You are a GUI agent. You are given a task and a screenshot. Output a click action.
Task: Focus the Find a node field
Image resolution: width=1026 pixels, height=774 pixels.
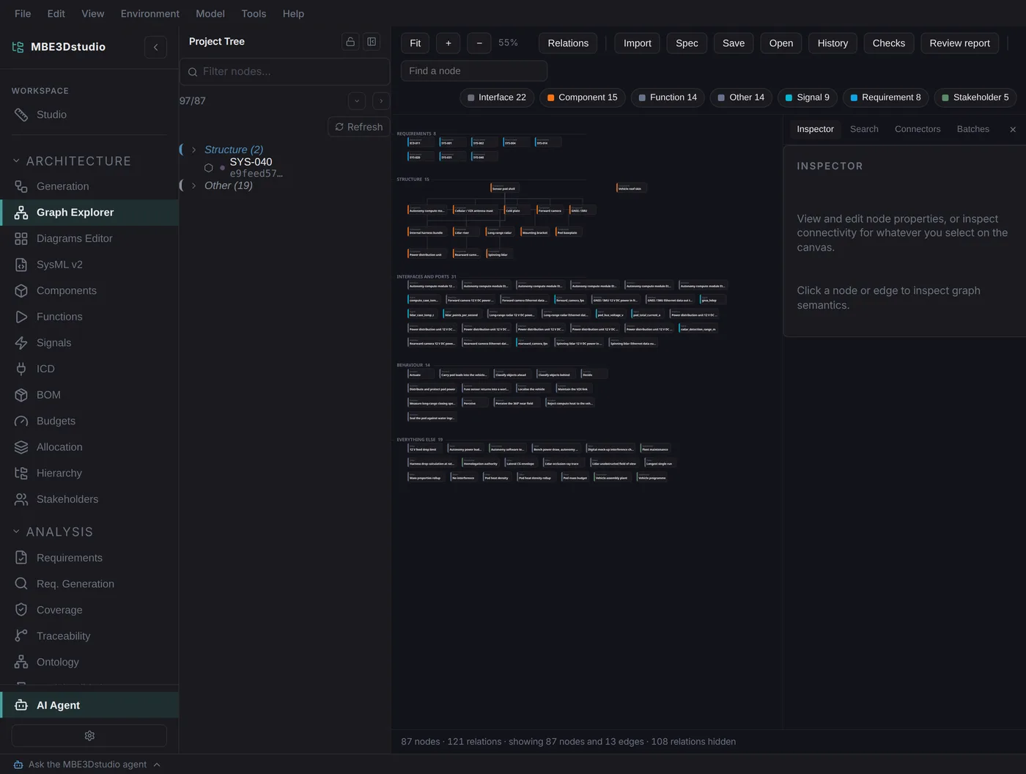point(474,71)
